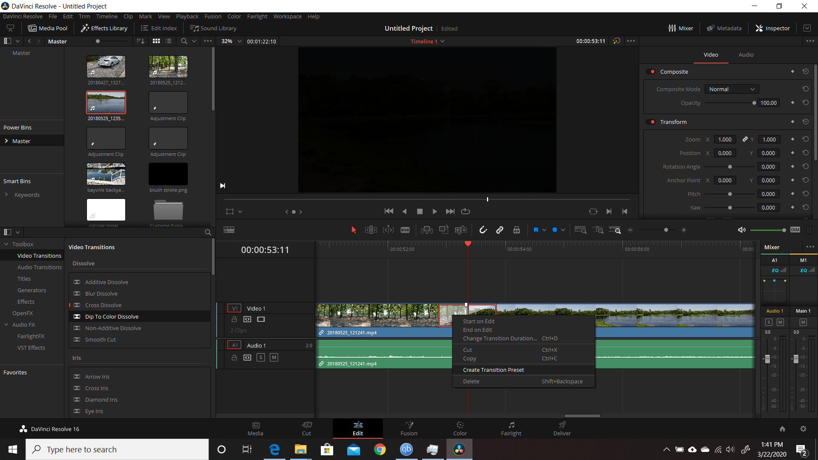Disable Video 1 track visibility
This screenshot has width=818, height=460.
point(261,319)
